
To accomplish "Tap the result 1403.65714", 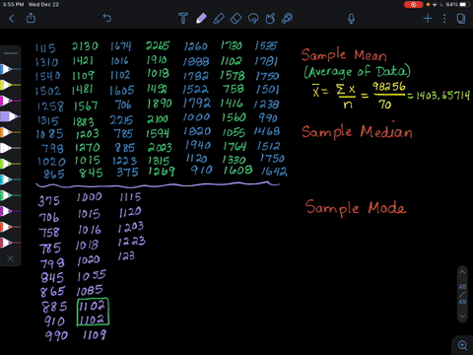I will (x=442, y=96).
